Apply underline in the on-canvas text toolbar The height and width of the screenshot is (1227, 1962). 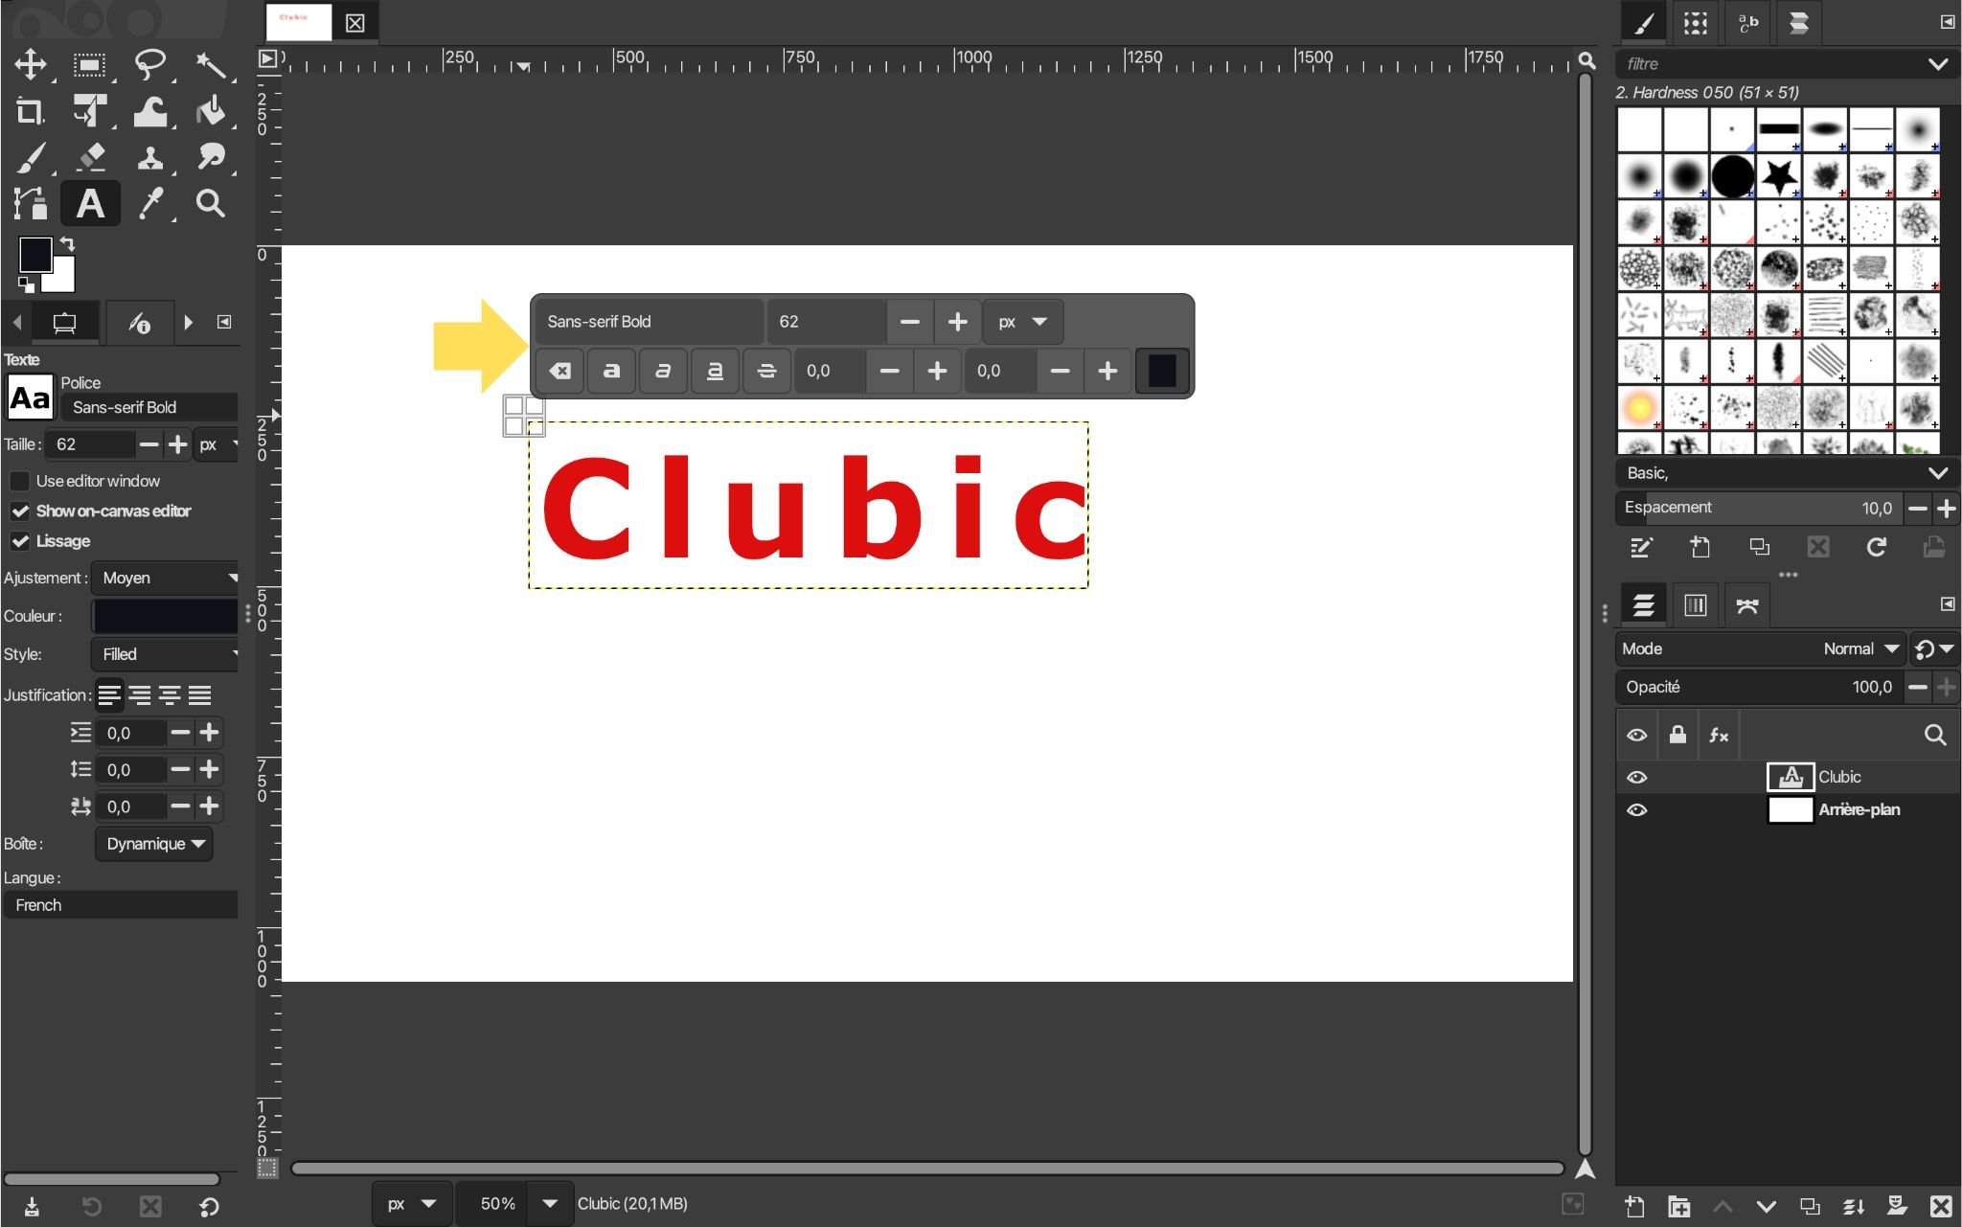pos(715,371)
